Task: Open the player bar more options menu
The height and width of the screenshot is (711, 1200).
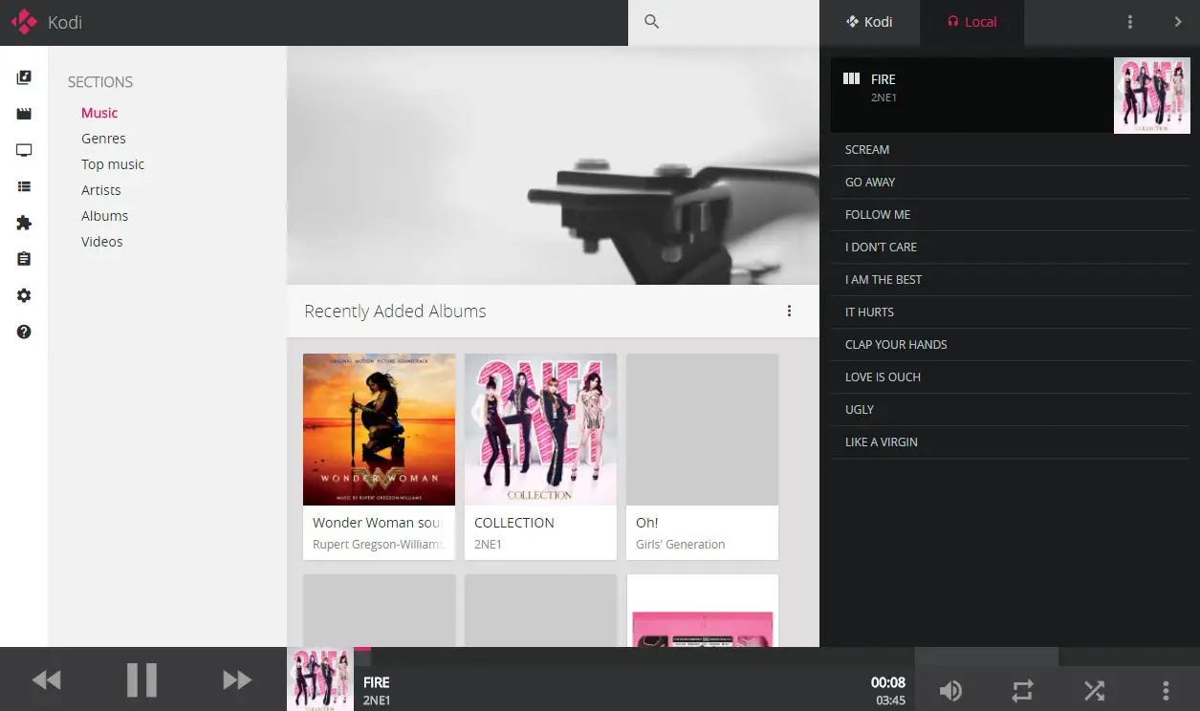Action: 1166,690
